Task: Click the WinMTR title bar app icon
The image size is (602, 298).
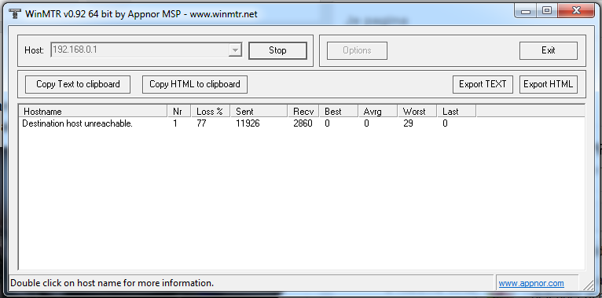Action: click(x=15, y=14)
